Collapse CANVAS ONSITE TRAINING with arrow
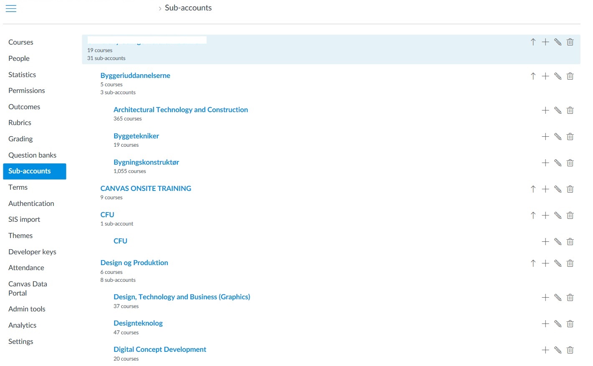593x366 pixels. (533, 189)
